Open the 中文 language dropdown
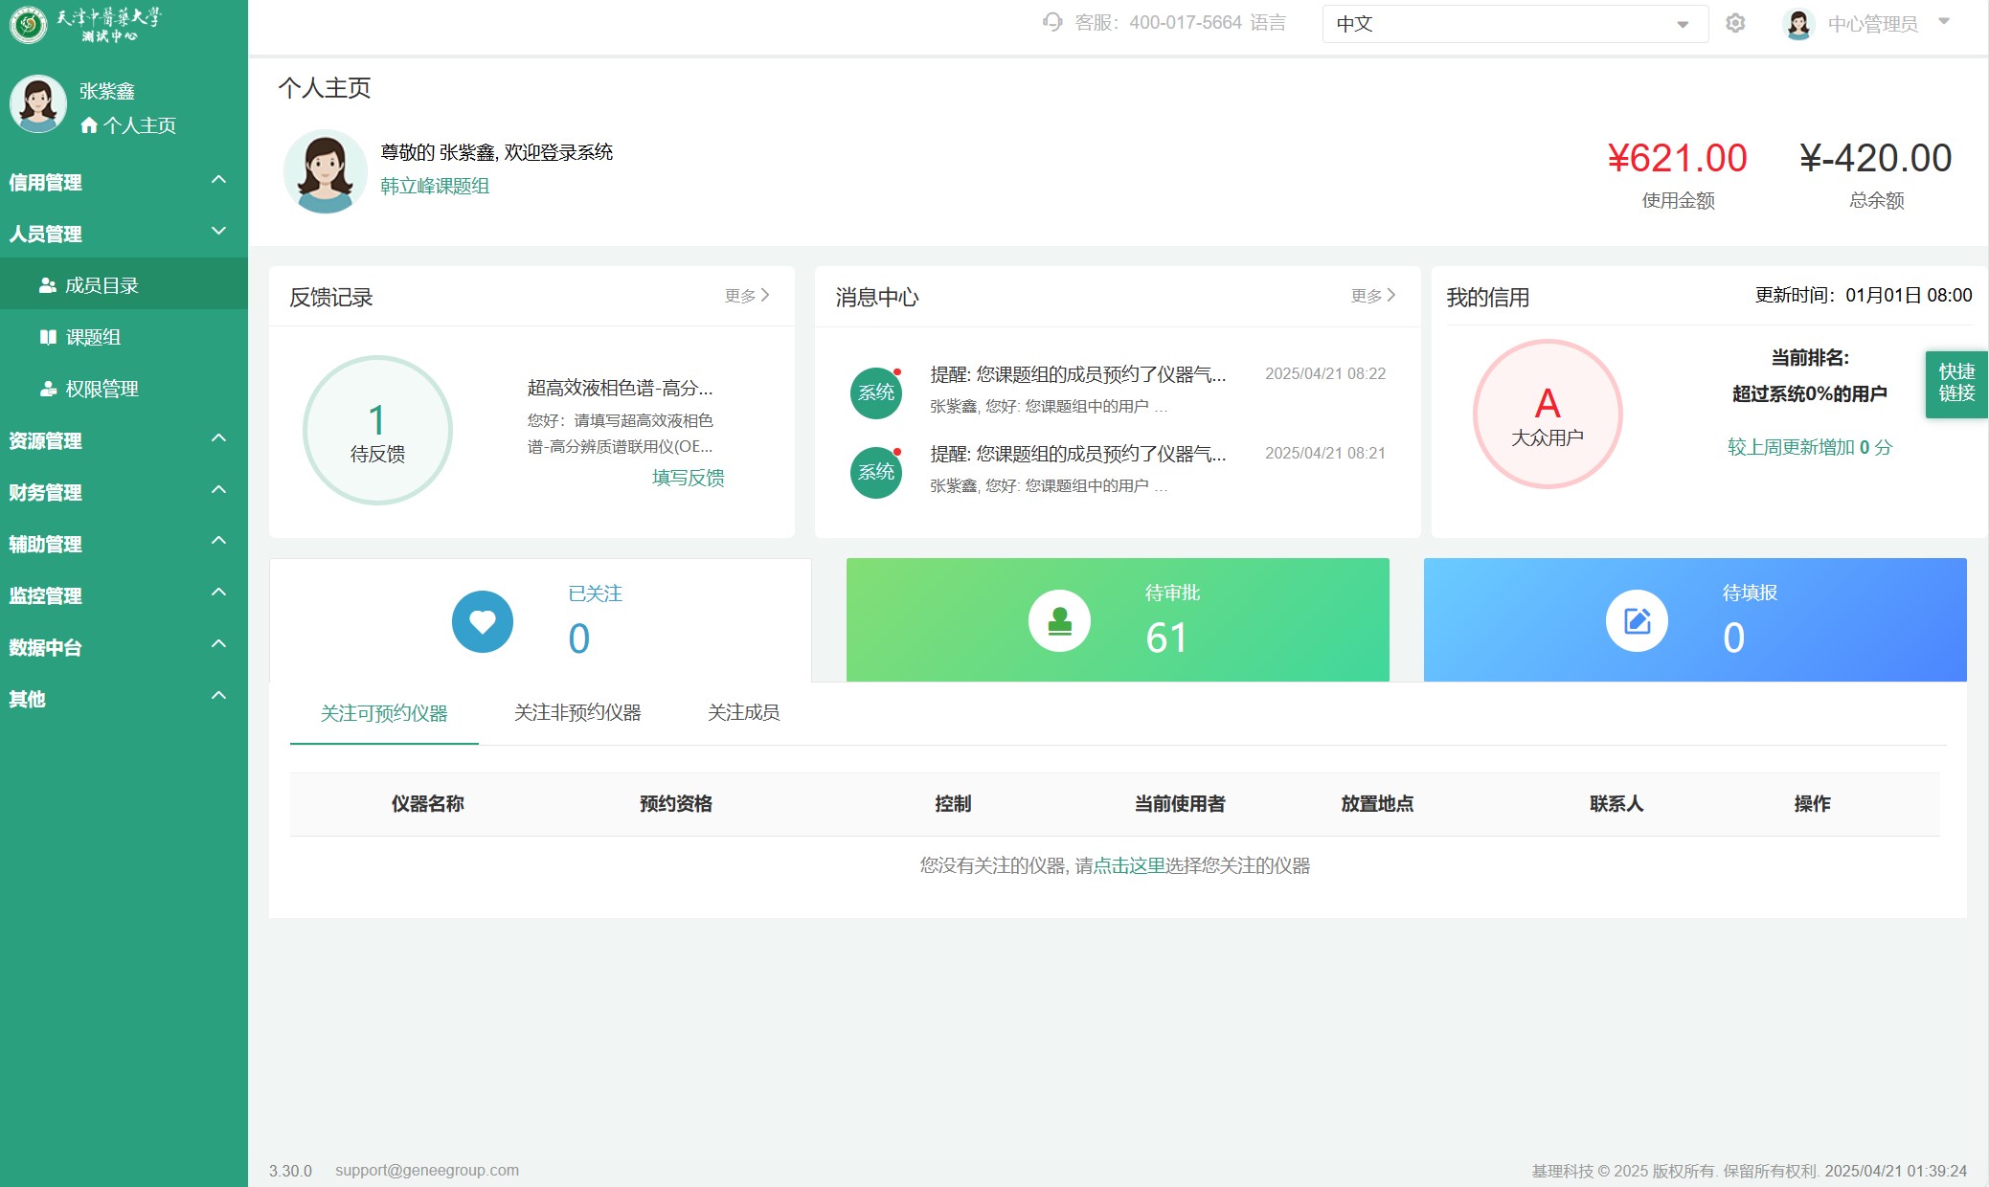 point(1513,23)
